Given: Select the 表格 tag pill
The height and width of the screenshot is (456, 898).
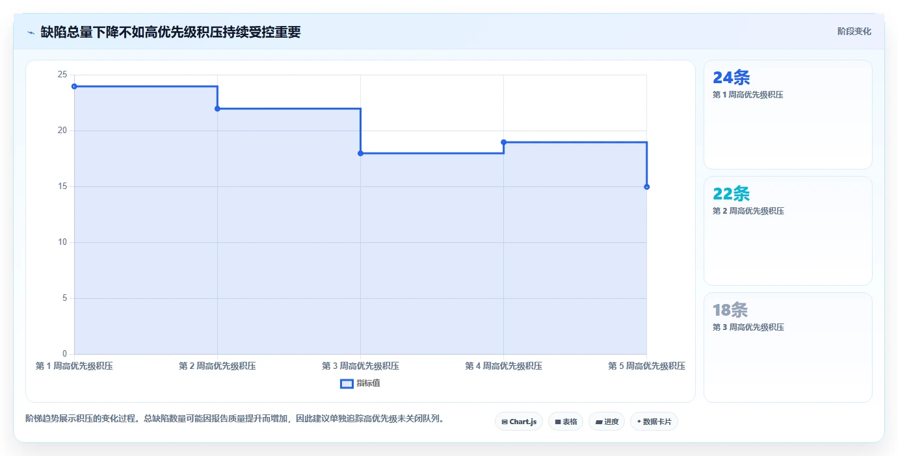Looking at the screenshot, I should [565, 422].
